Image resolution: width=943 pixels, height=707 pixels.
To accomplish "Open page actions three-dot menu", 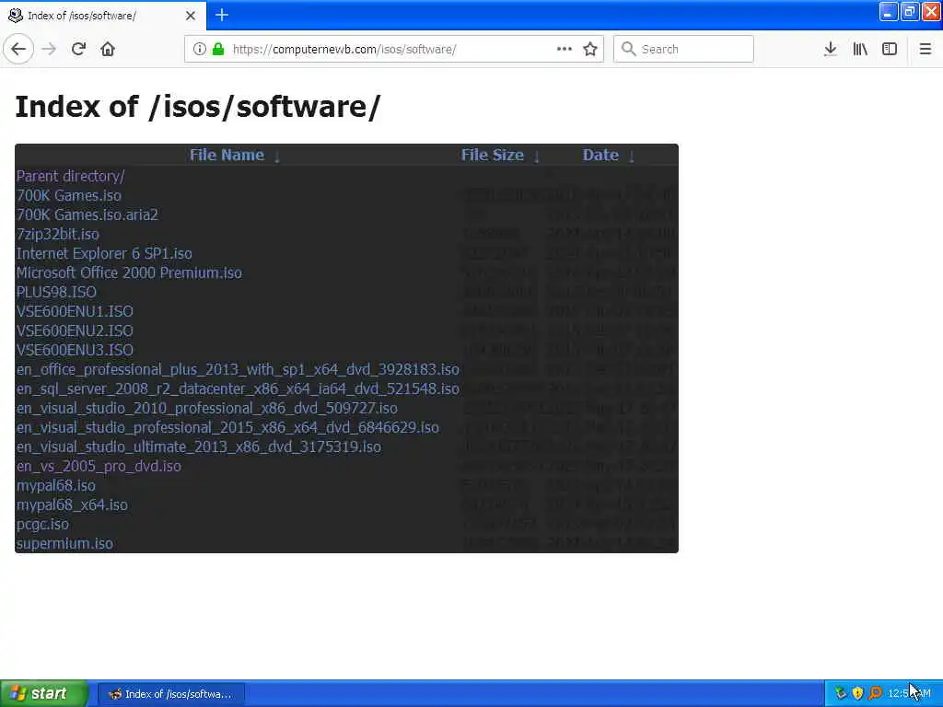I will [x=565, y=49].
